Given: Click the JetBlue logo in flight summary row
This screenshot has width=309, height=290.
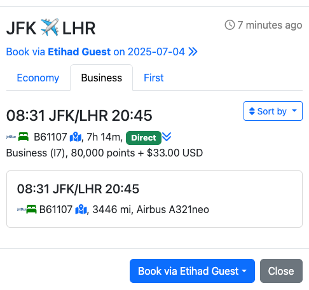Looking at the screenshot, I should click(x=11, y=137).
